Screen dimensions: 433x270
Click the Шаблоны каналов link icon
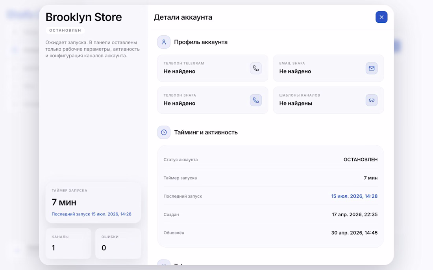click(x=372, y=100)
